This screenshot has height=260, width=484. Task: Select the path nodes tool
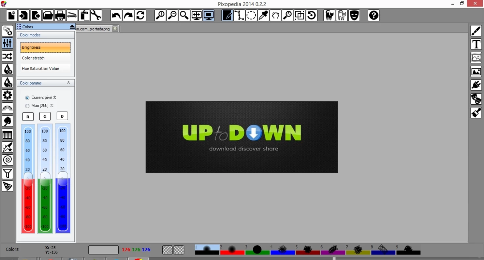[239, 15]
